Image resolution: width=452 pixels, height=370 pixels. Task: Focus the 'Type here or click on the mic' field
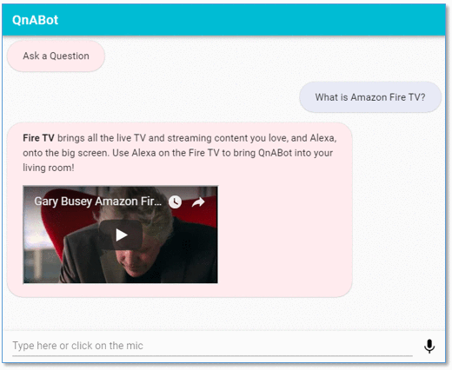point(212,346)
